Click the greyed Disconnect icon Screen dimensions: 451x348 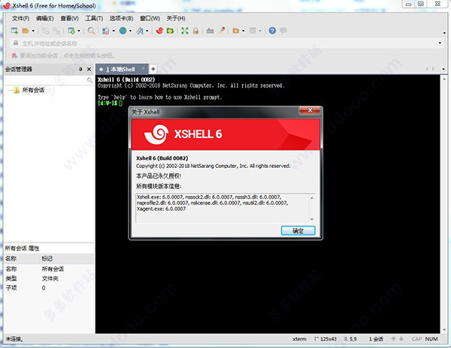[56, 31]
